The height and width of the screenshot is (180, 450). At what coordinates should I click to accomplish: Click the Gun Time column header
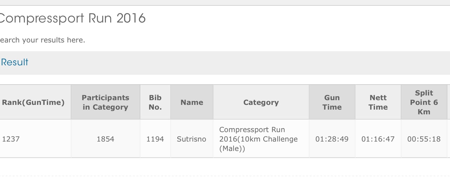[332, 102]
